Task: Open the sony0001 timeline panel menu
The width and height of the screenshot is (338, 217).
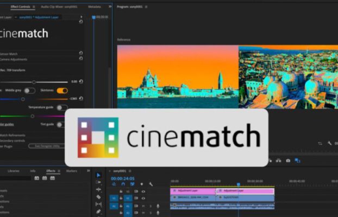Action: [x=130, y=171]
